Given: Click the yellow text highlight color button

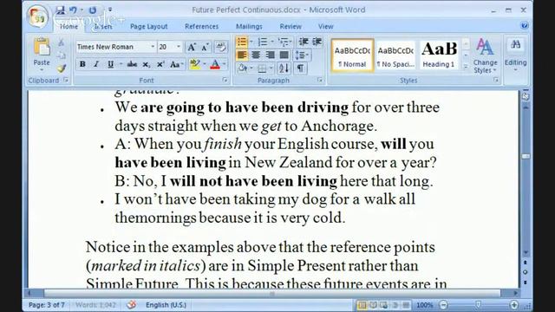Looking at the screenshot, I should [194, 64].
